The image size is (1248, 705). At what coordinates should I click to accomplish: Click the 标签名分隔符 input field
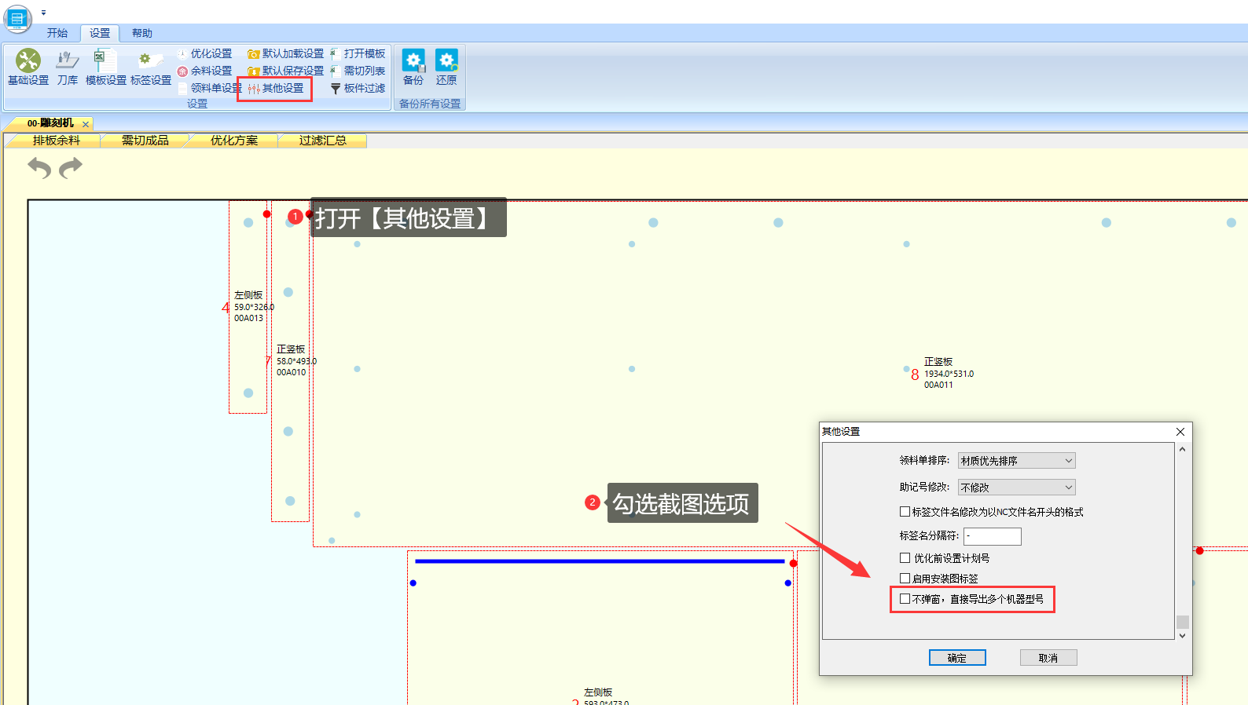pyautogui.click(x=993, y=536)
